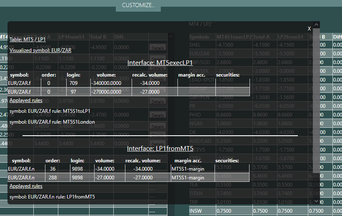Screen dimensions: 342x216
Task: Click the popup vertical scrollbar thumb
Action: [x=316, y=100]
